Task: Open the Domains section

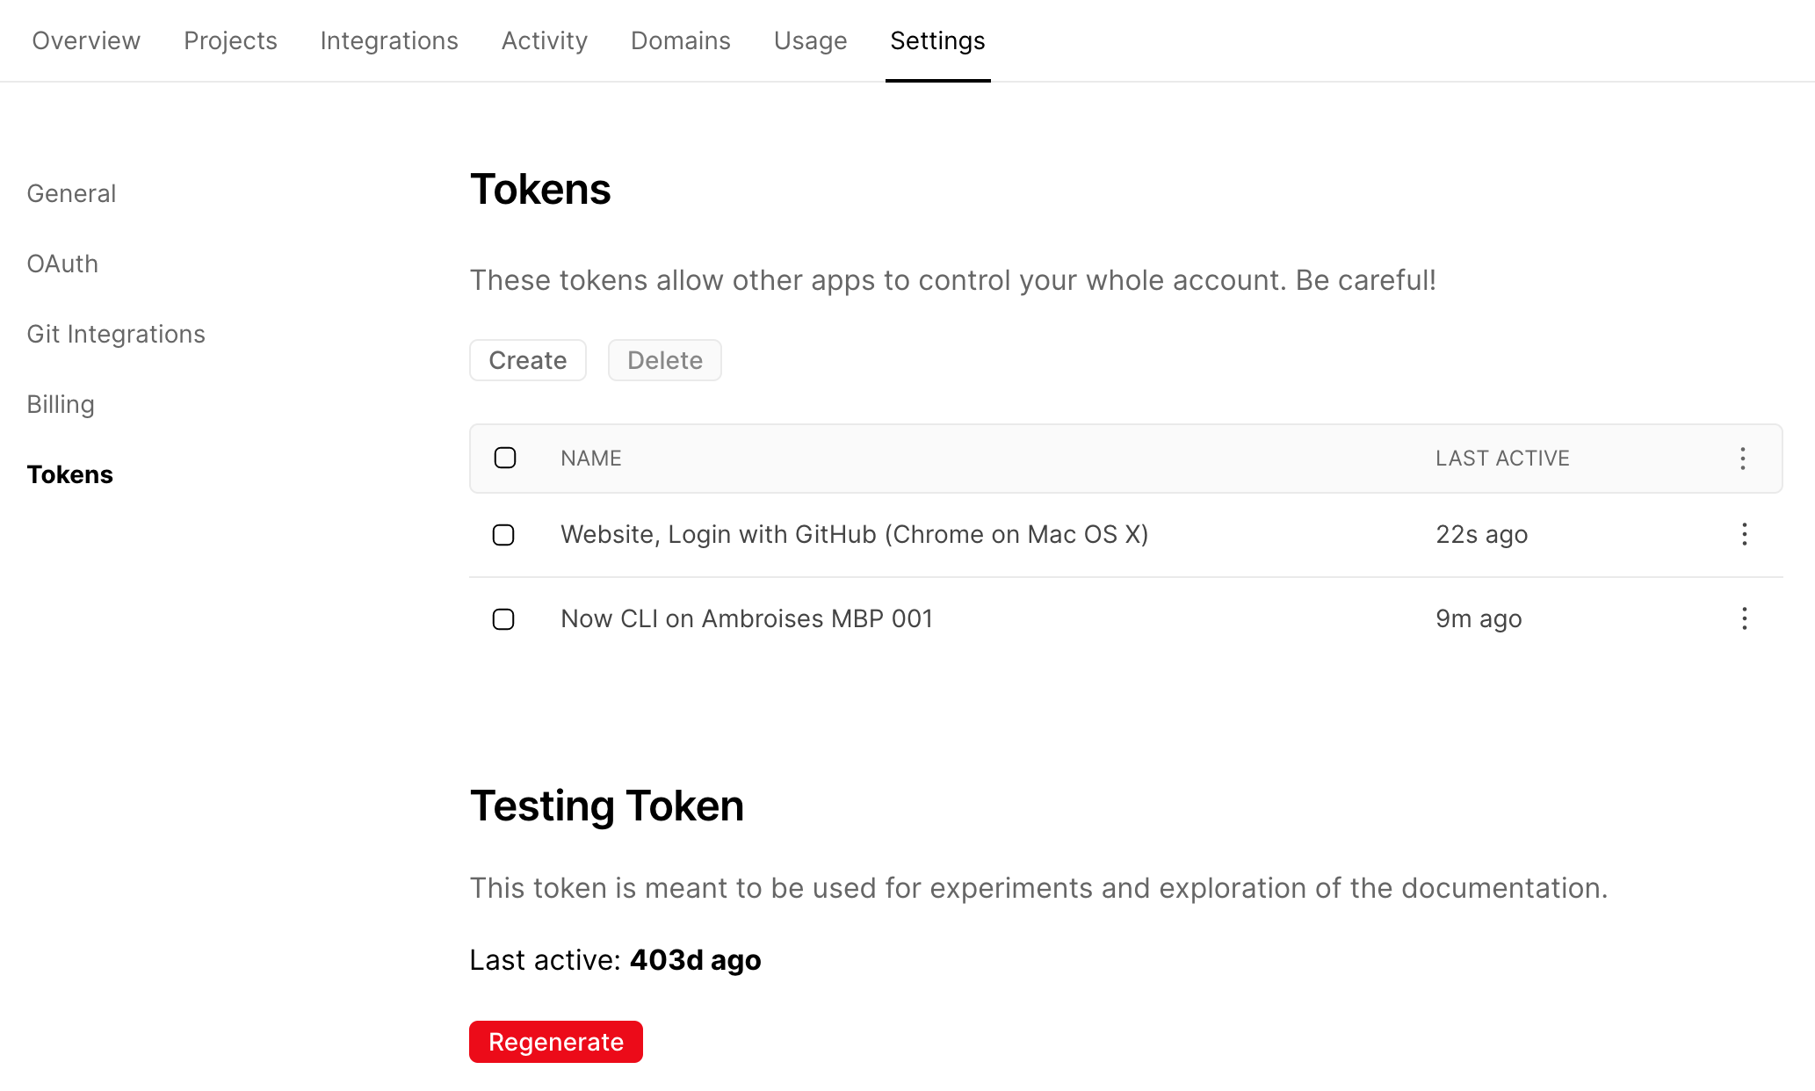Action: (x=680, y=40)
